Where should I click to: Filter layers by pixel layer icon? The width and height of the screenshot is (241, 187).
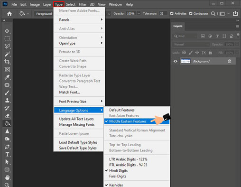point(203,36)
